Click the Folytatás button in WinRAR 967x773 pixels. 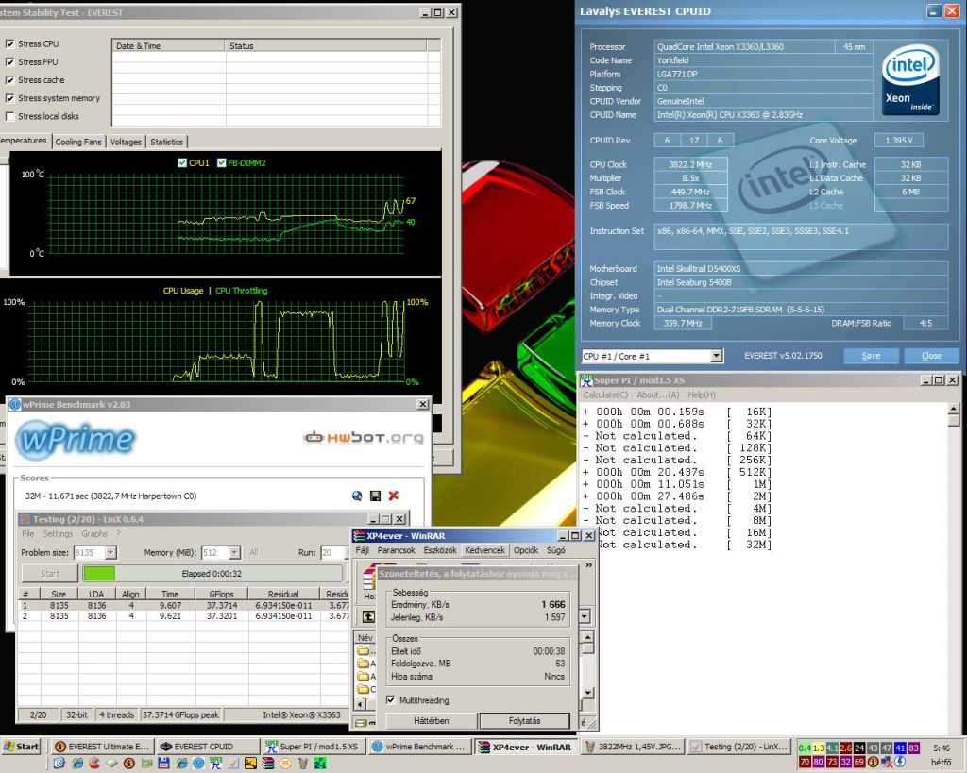[x=524, y=720]
